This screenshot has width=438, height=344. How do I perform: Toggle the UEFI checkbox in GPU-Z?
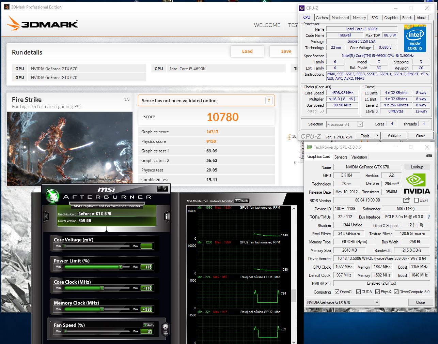click(x=416, y=200)
